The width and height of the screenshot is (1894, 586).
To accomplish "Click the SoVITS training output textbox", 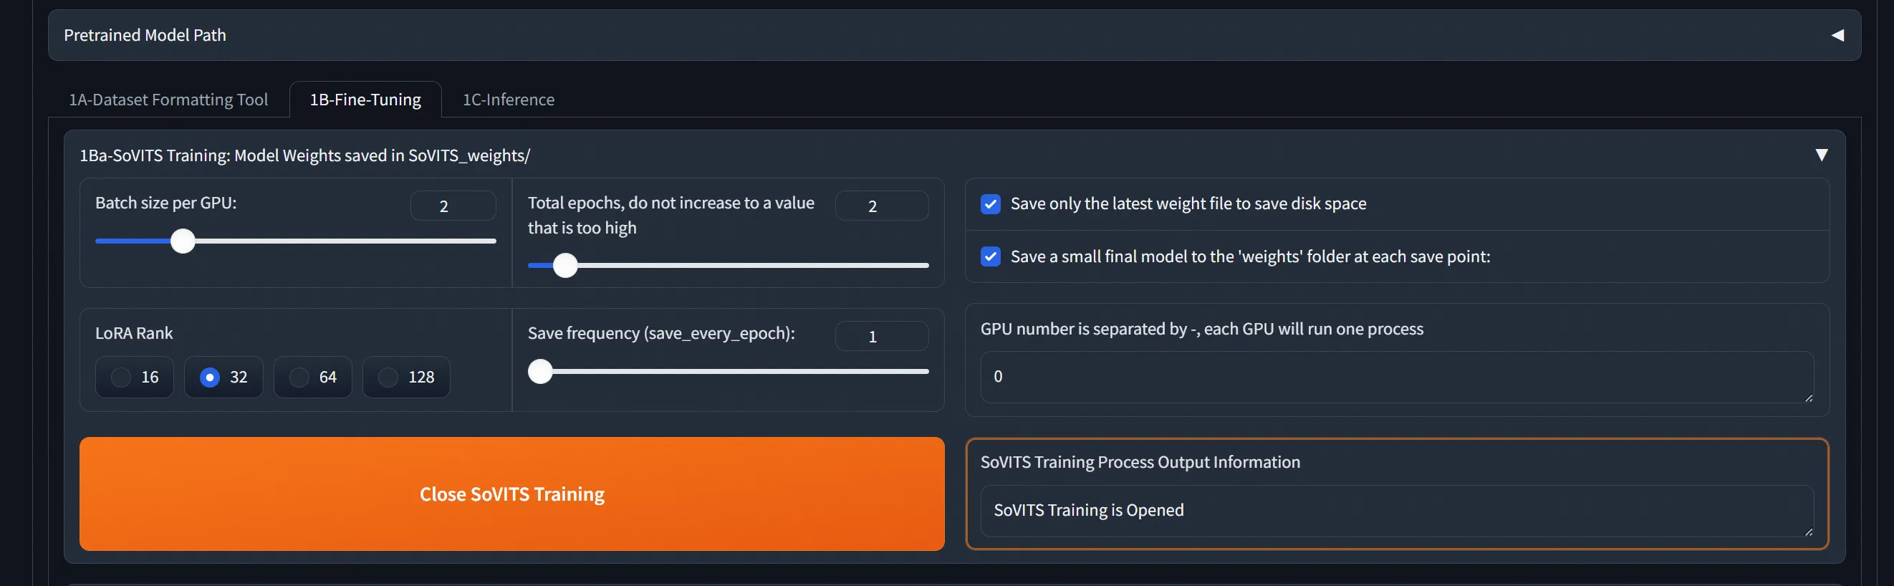I will pyautogui.click(x=1395, y=510).
